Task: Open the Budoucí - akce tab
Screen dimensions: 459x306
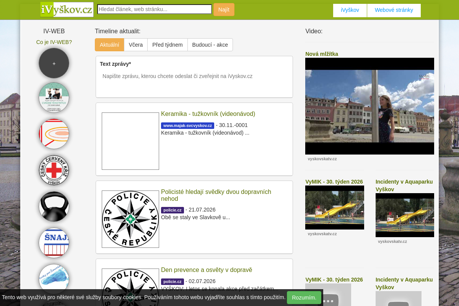Action: (210, 45)
